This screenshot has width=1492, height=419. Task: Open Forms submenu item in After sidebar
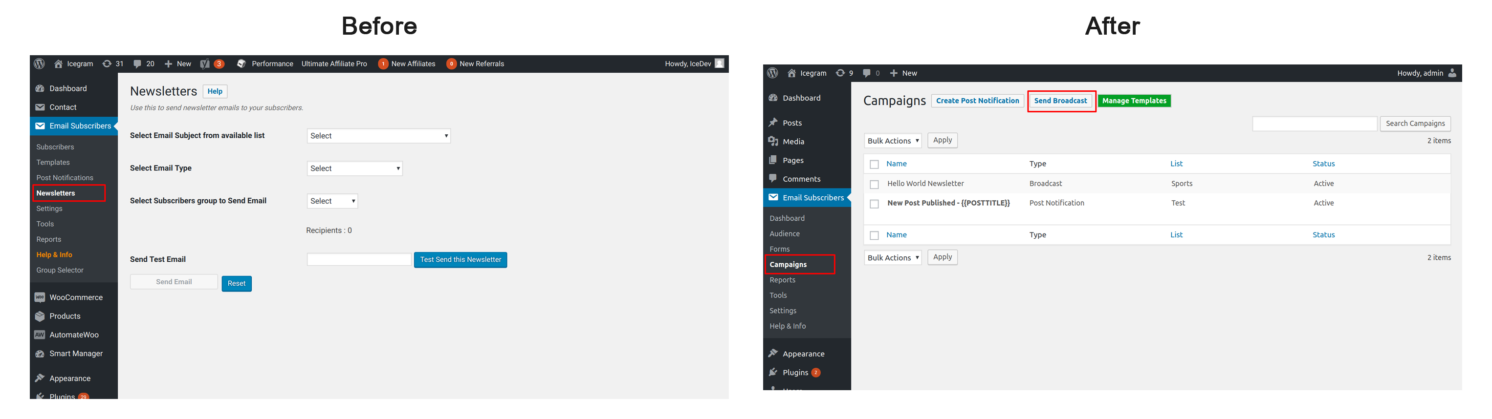pyautogui.click(x=779, y=250)
